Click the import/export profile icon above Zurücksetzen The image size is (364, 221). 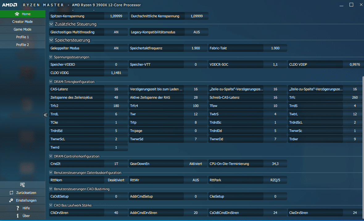pos(23,185)
